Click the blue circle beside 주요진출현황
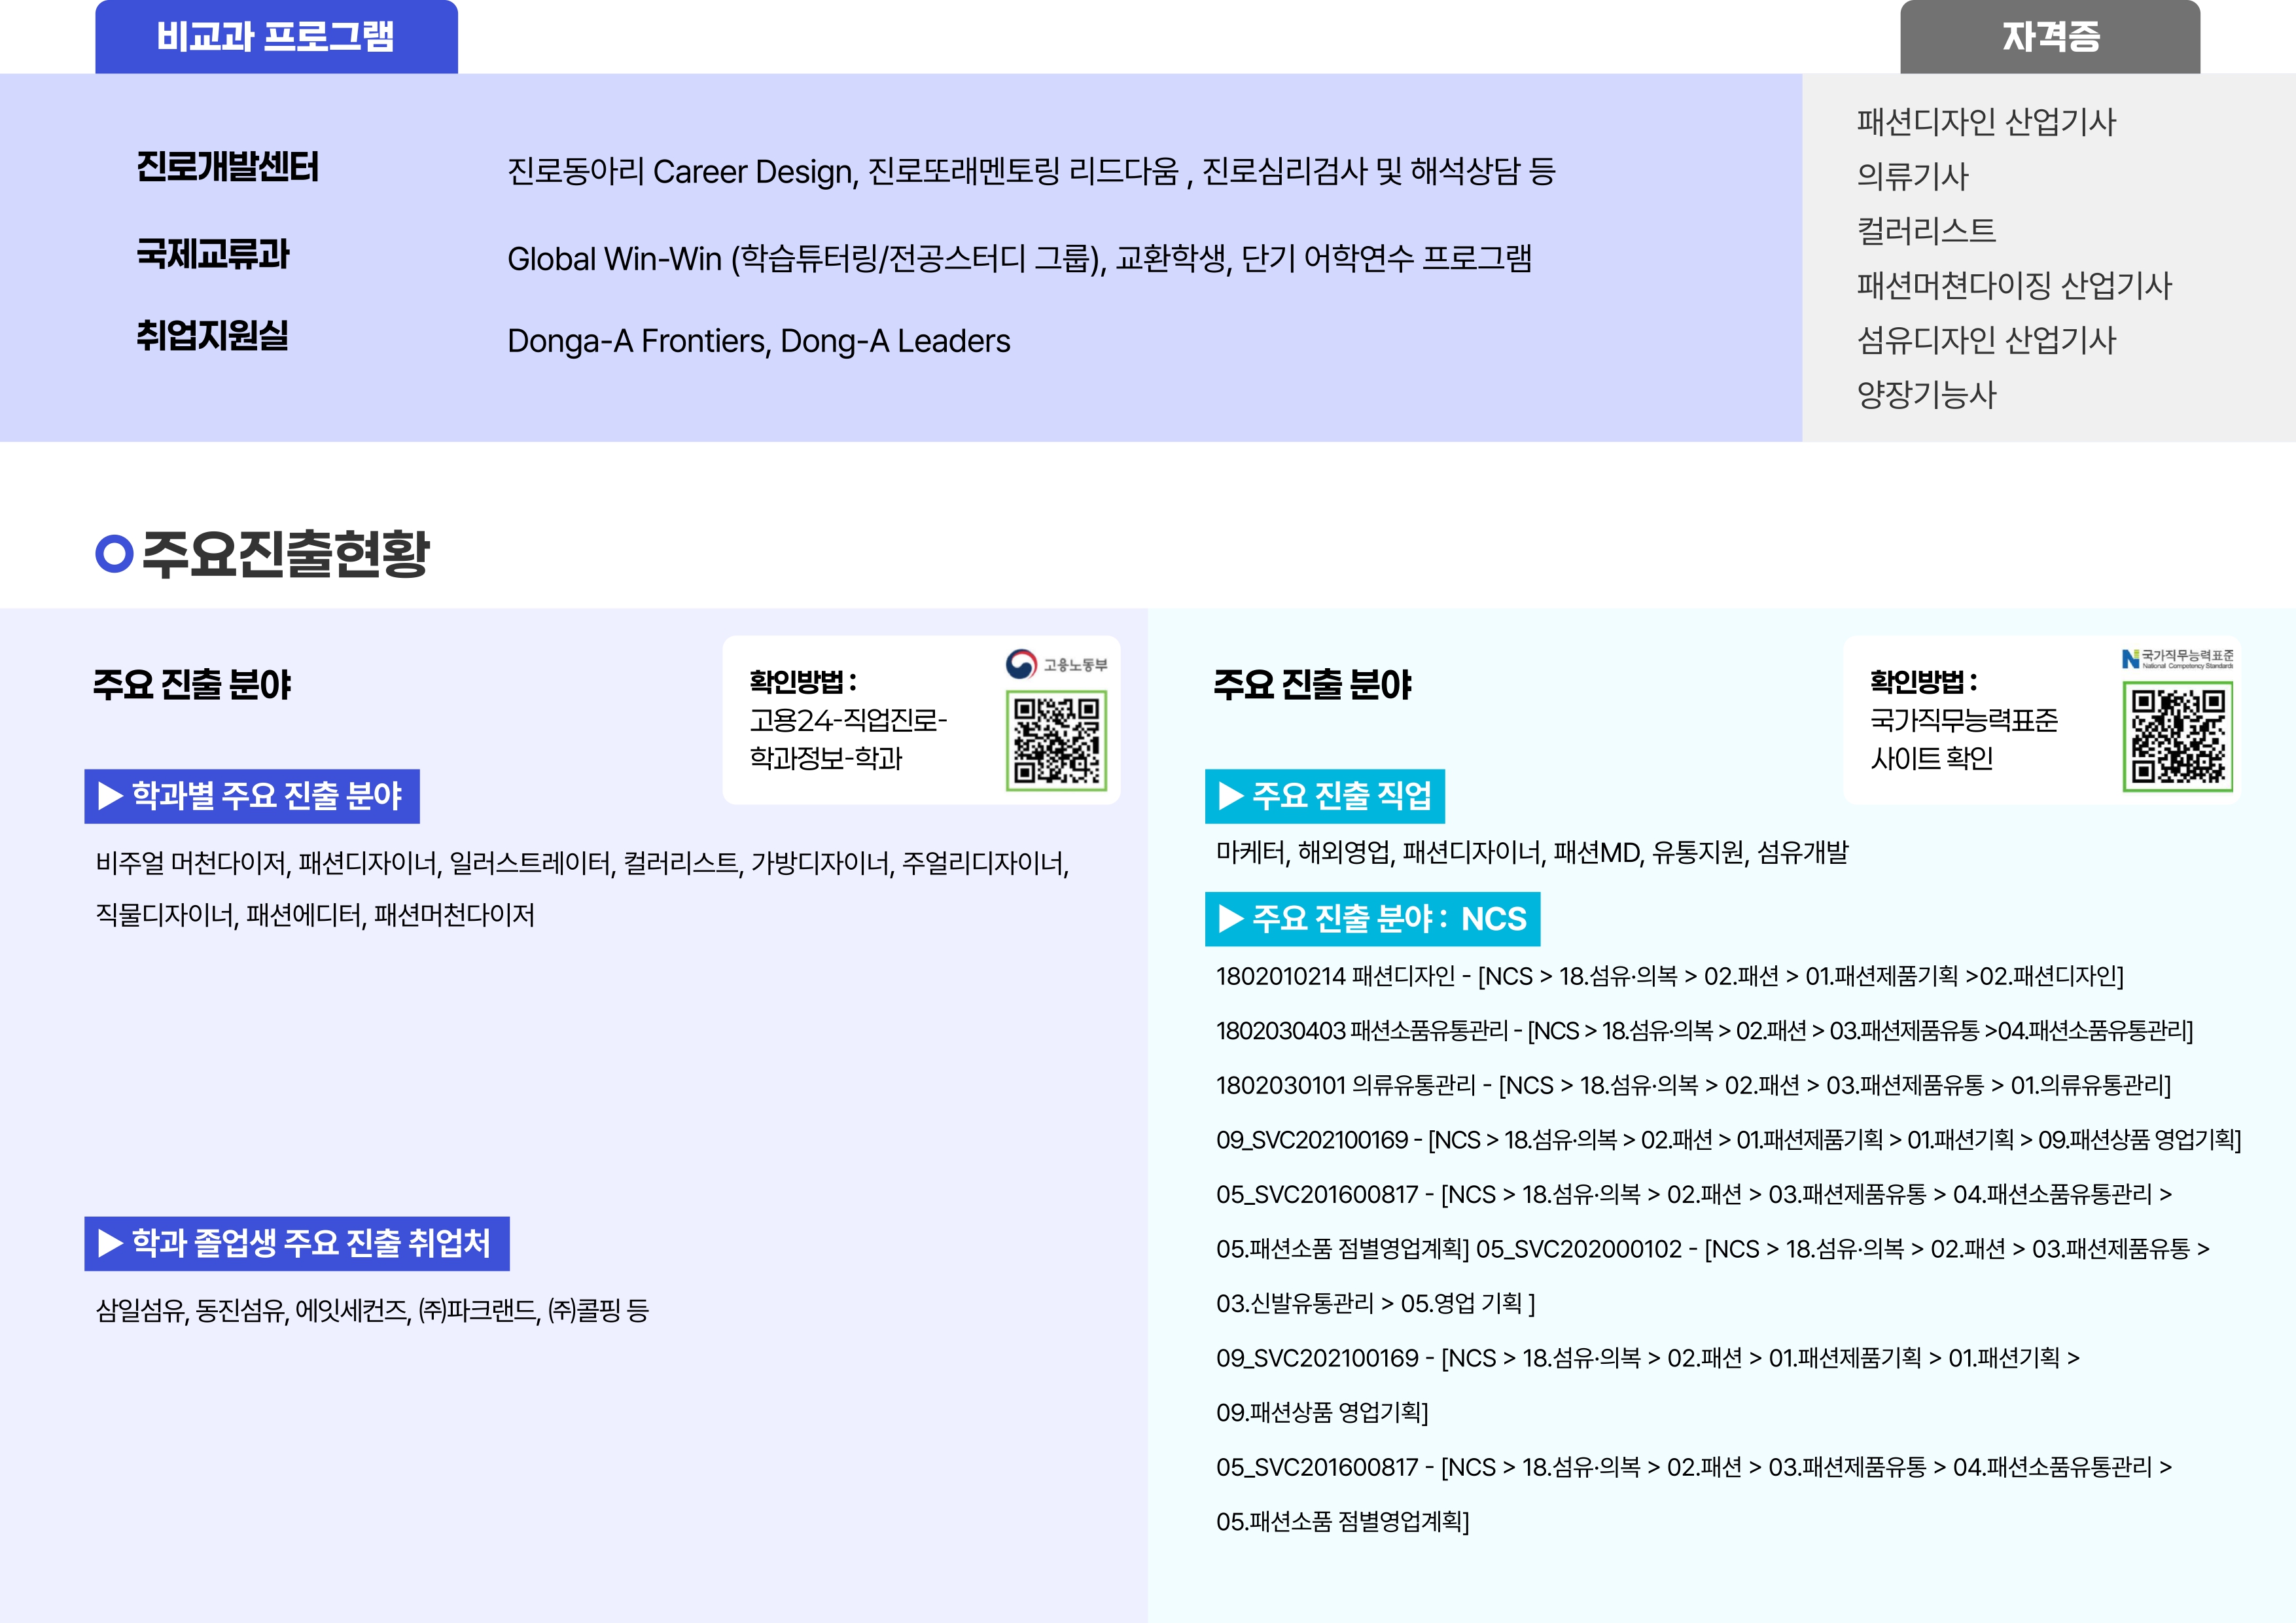The width and height of the screenshot is (2296, 1623). pos(114,554)
